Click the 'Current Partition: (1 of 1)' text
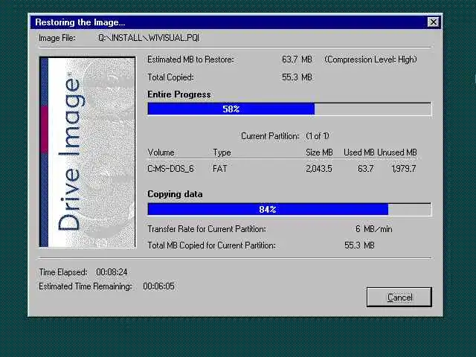476x357 pixels. pos(285,136)
